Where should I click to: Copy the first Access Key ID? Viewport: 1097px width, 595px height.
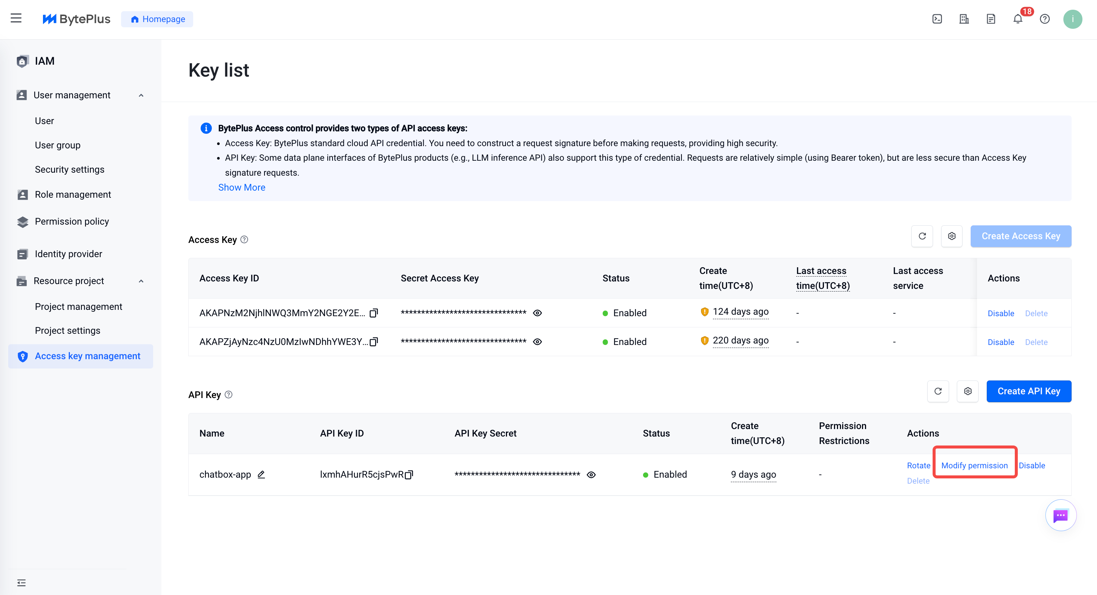coord(374,313)
